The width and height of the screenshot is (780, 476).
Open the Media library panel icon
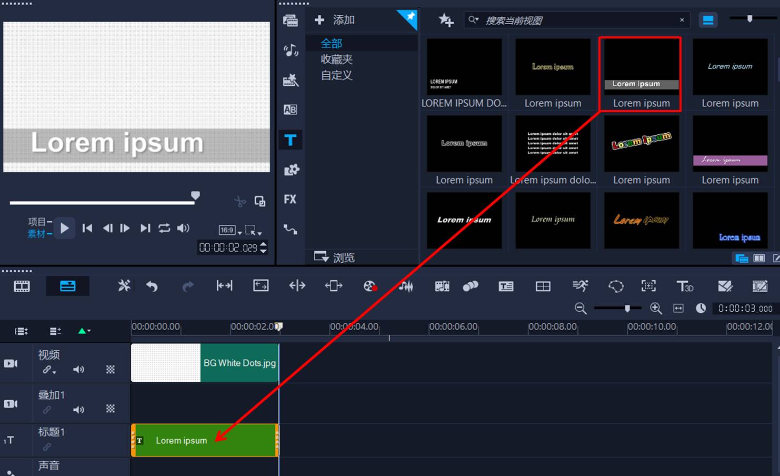click(x=290, y=21)
